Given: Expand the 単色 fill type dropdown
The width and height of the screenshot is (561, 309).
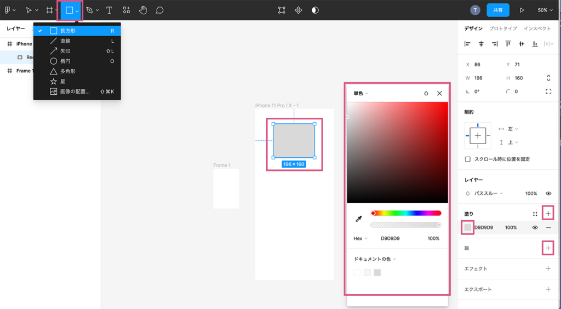Looking at the screenshot, I should point(360,94).
